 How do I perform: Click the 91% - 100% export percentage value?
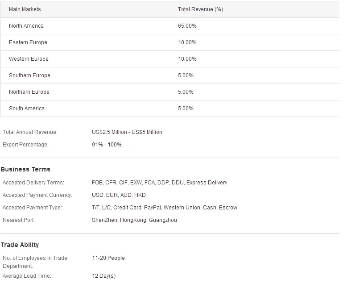(x=107, y=145)
